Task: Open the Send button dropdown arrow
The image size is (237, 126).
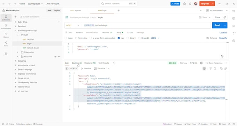Action: coord(225,25)
